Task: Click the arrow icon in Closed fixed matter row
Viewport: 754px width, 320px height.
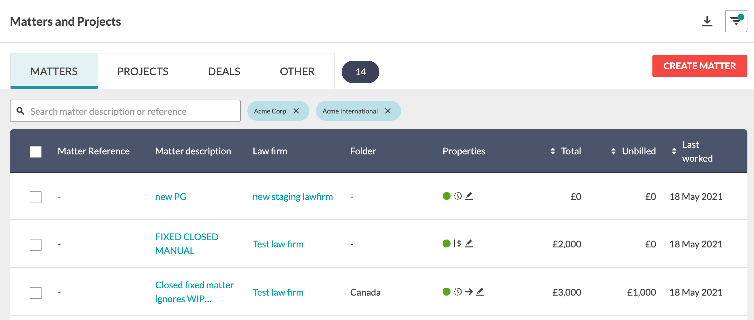Action: (x=469, y=292)
